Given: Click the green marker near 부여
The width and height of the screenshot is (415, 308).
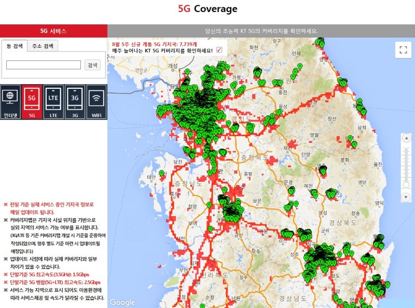Looking at the screenshot, I should (211, 229).
